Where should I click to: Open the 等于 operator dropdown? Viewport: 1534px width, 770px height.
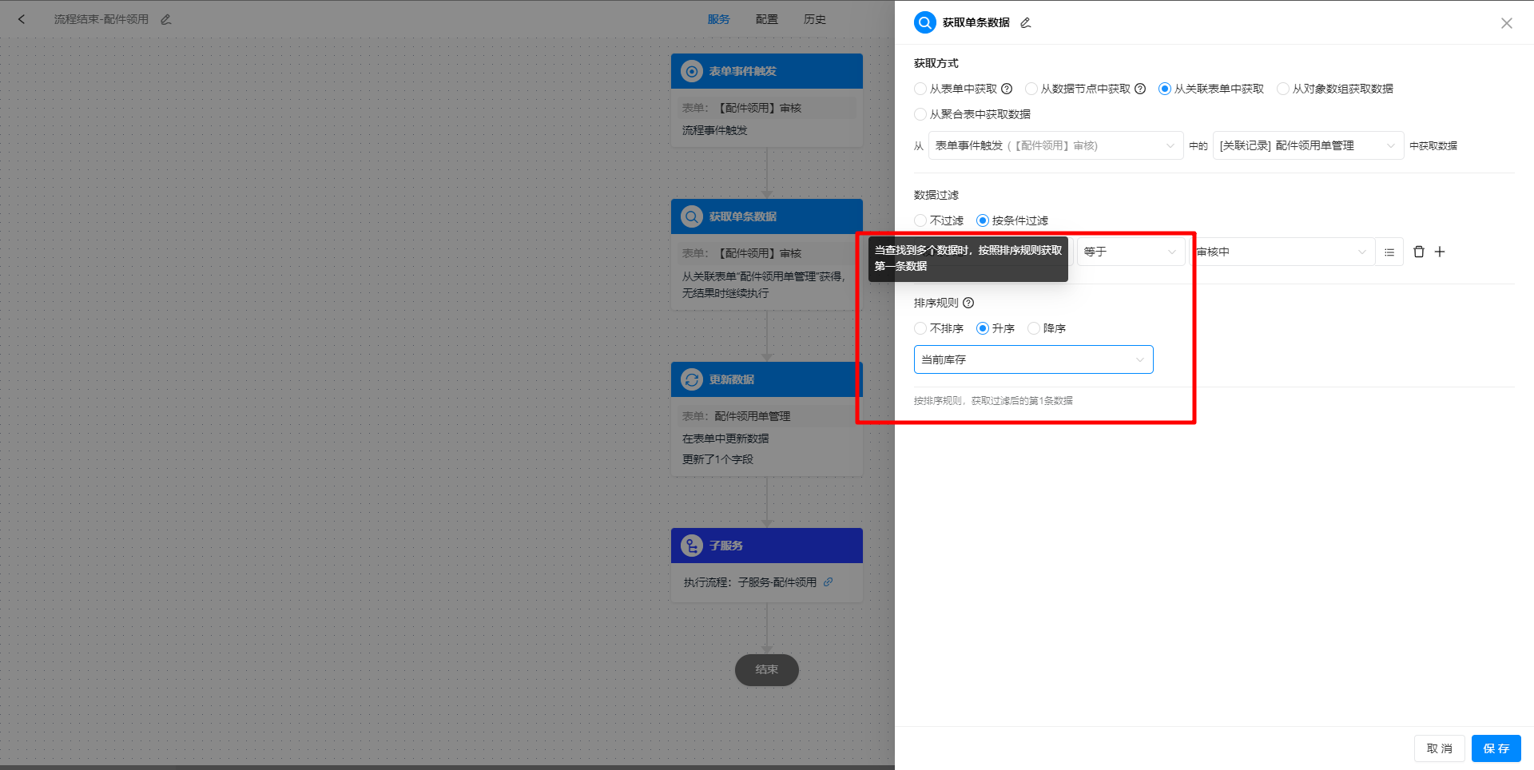pos(1131,252)
